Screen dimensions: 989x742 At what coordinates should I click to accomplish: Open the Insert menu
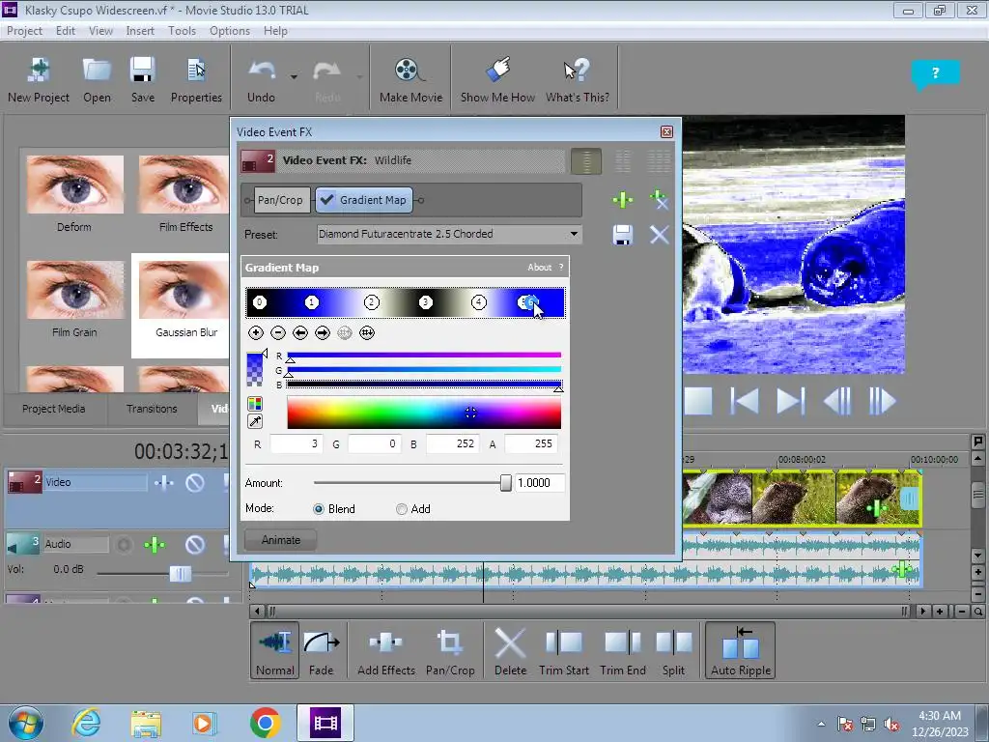click(x=140, y=31)
